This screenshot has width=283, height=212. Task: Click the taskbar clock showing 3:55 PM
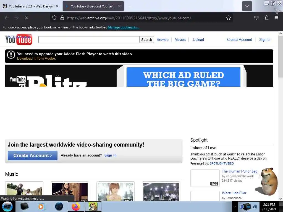tap(269, 207)
